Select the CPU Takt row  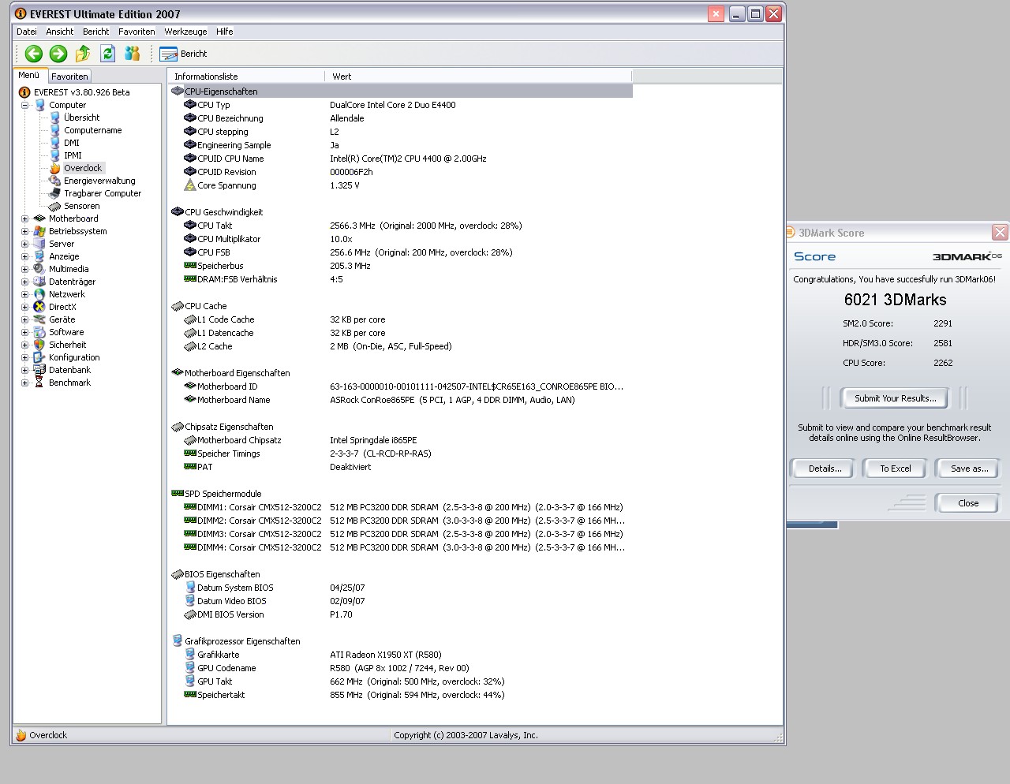401,226
